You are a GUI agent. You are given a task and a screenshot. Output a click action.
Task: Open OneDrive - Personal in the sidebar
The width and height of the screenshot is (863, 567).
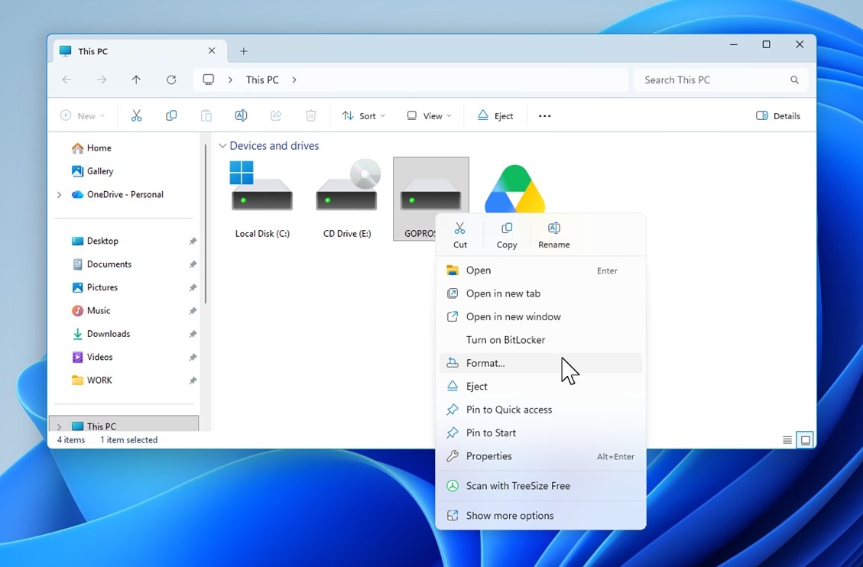[118, 194]
